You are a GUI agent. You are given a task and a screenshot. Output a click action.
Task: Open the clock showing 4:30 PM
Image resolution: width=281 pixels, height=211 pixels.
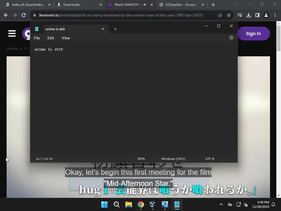point(261,204)
